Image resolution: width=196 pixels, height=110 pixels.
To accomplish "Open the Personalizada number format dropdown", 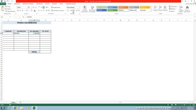I will coord(79,7).
